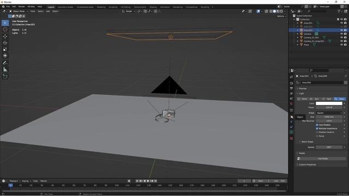Image resolution: width=349 pixels, height=196 pixels.
Task: Jump to the timeline end frame
Action: click(155, 181)
